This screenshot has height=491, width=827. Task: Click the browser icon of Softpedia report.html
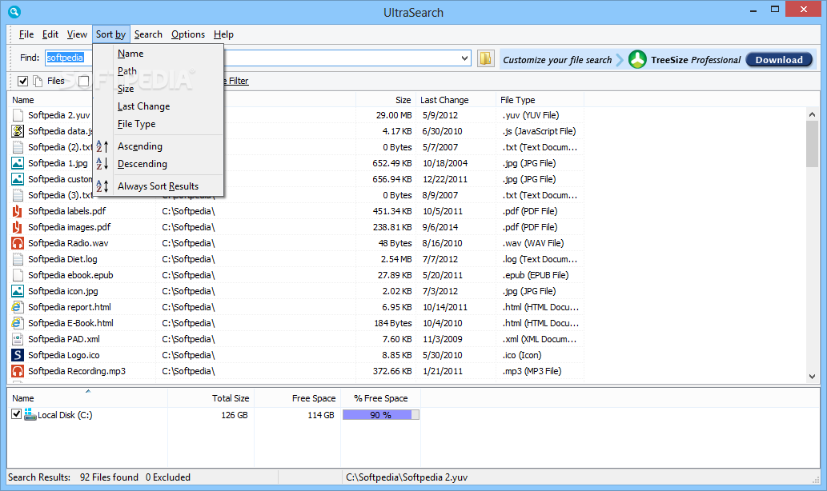click(x=18, y=306)
